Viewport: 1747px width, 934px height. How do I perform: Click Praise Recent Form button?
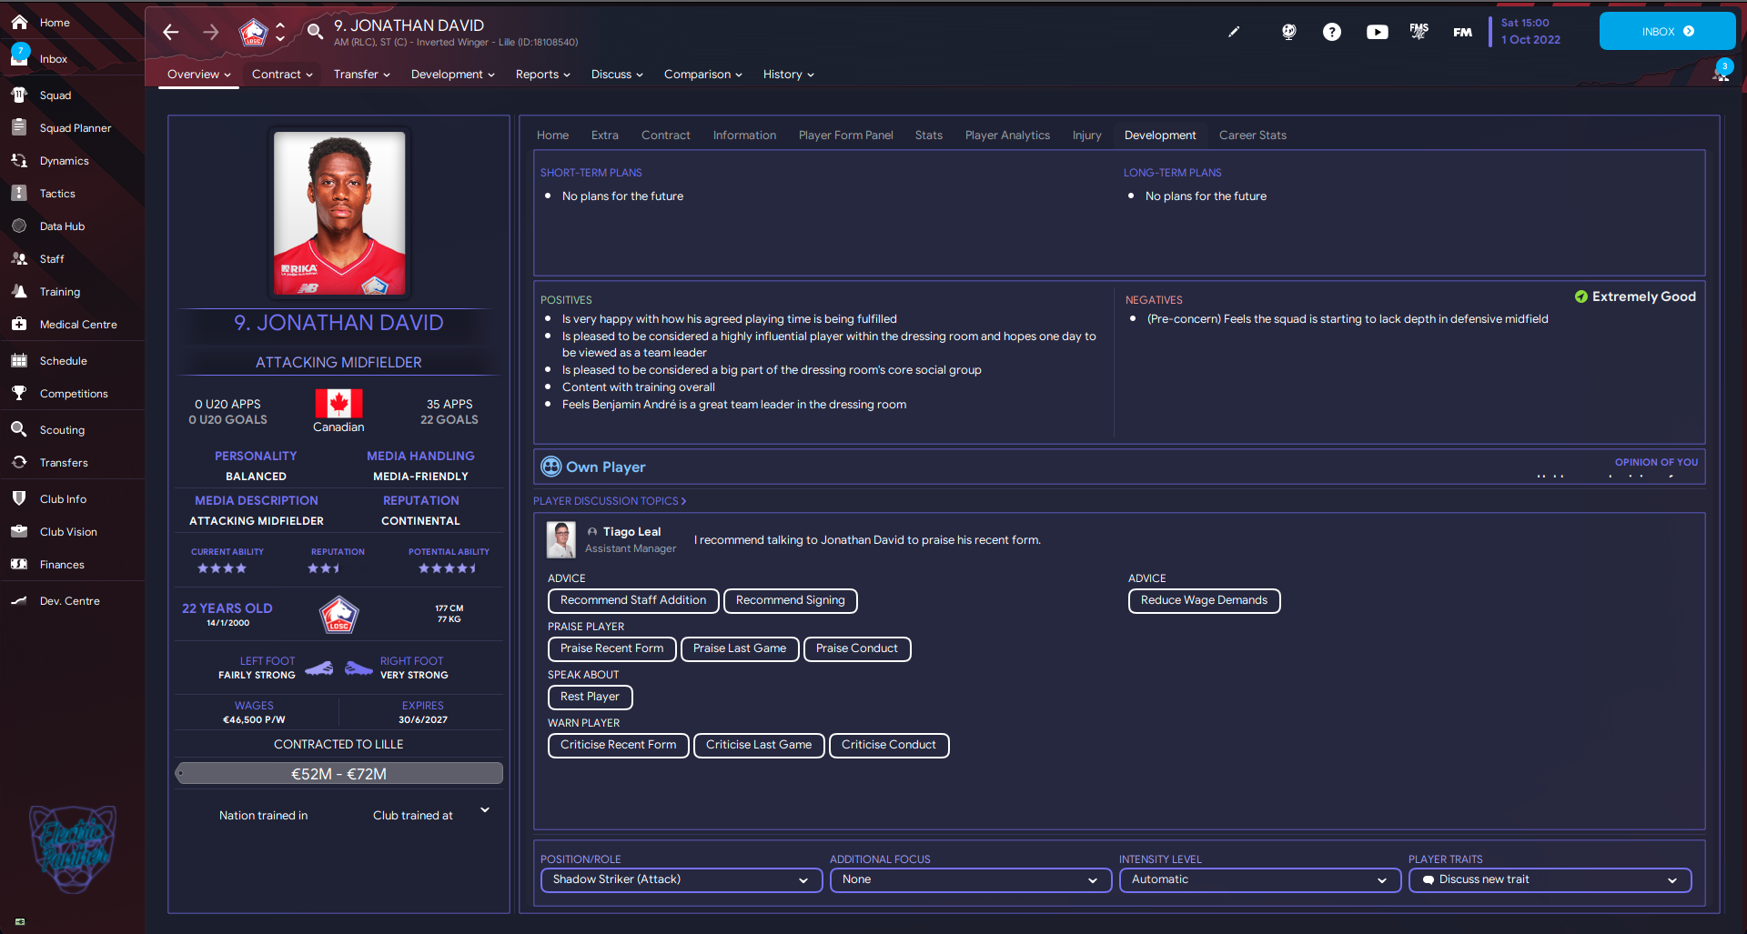click(611, 649)
